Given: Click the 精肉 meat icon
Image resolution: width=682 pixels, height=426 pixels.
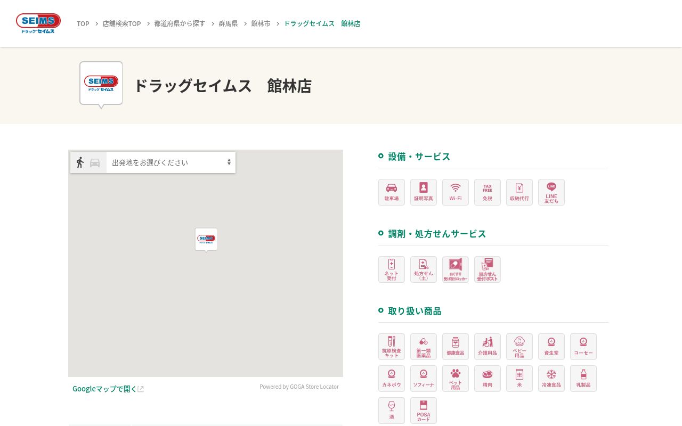Looking at the screenshot, I should coord(488,379).
